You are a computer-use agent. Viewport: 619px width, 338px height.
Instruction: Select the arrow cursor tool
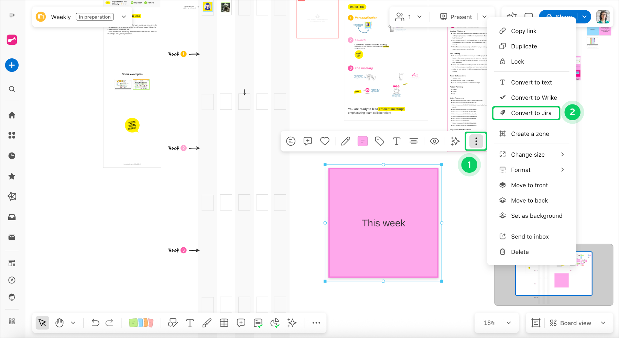pos(42,323)
